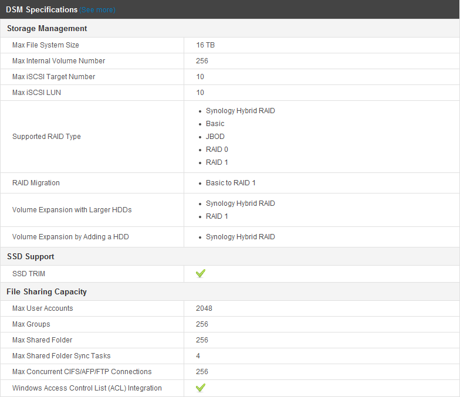Select the Storage Management section header
The image size is (460, 397).
click(47, 28)
